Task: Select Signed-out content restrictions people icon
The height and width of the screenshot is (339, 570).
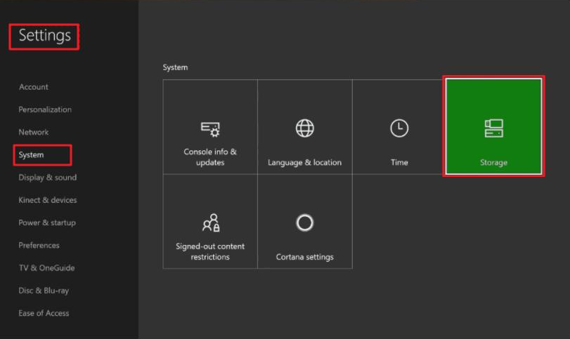Action: coord(210,223)
